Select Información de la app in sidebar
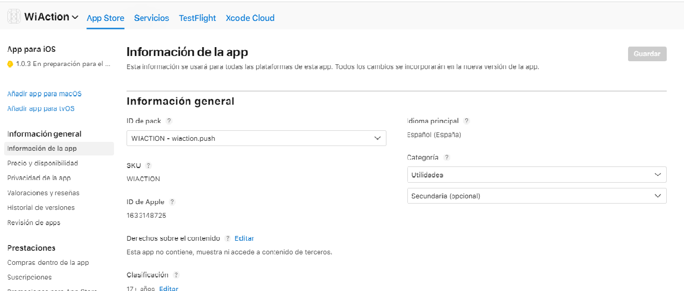The image size is (684, 291). point(59,149)
